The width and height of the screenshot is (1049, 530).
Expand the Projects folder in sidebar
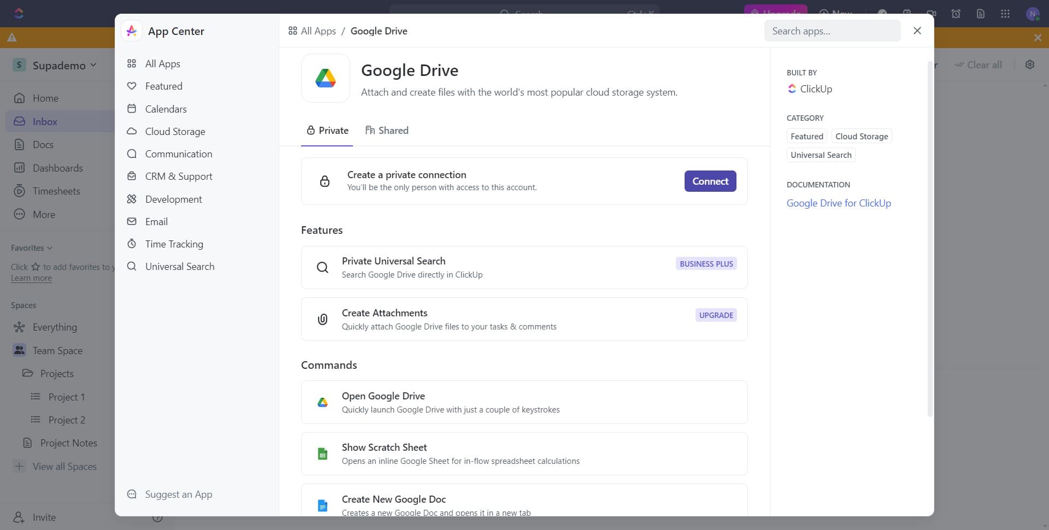pos(28,373)
